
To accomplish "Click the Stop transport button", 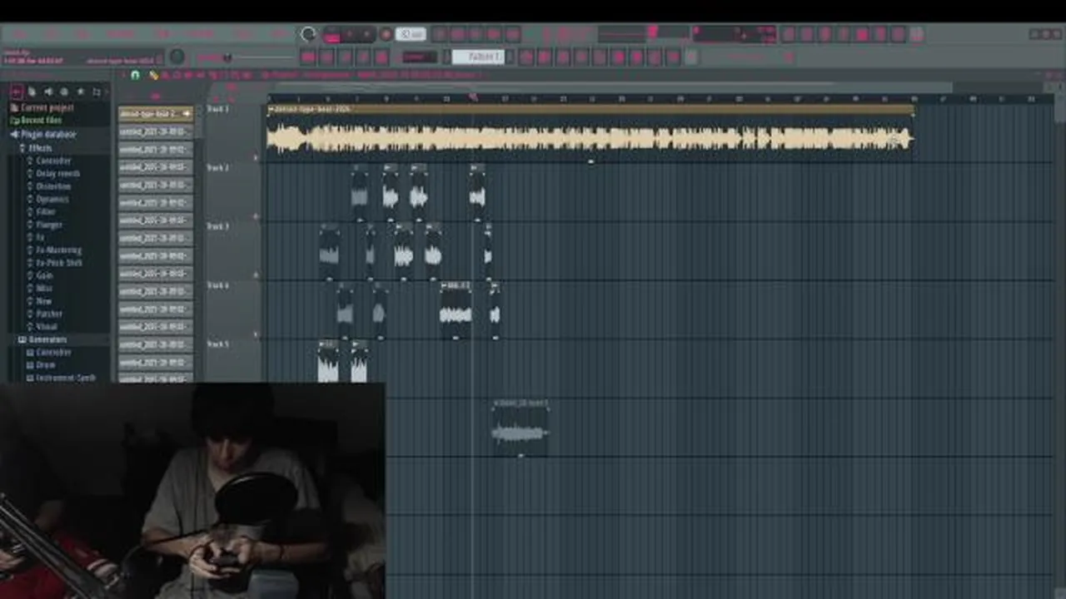I will coord(367,34).
